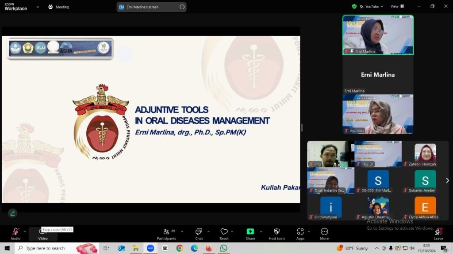Open the Participants panel

(166, 234)
